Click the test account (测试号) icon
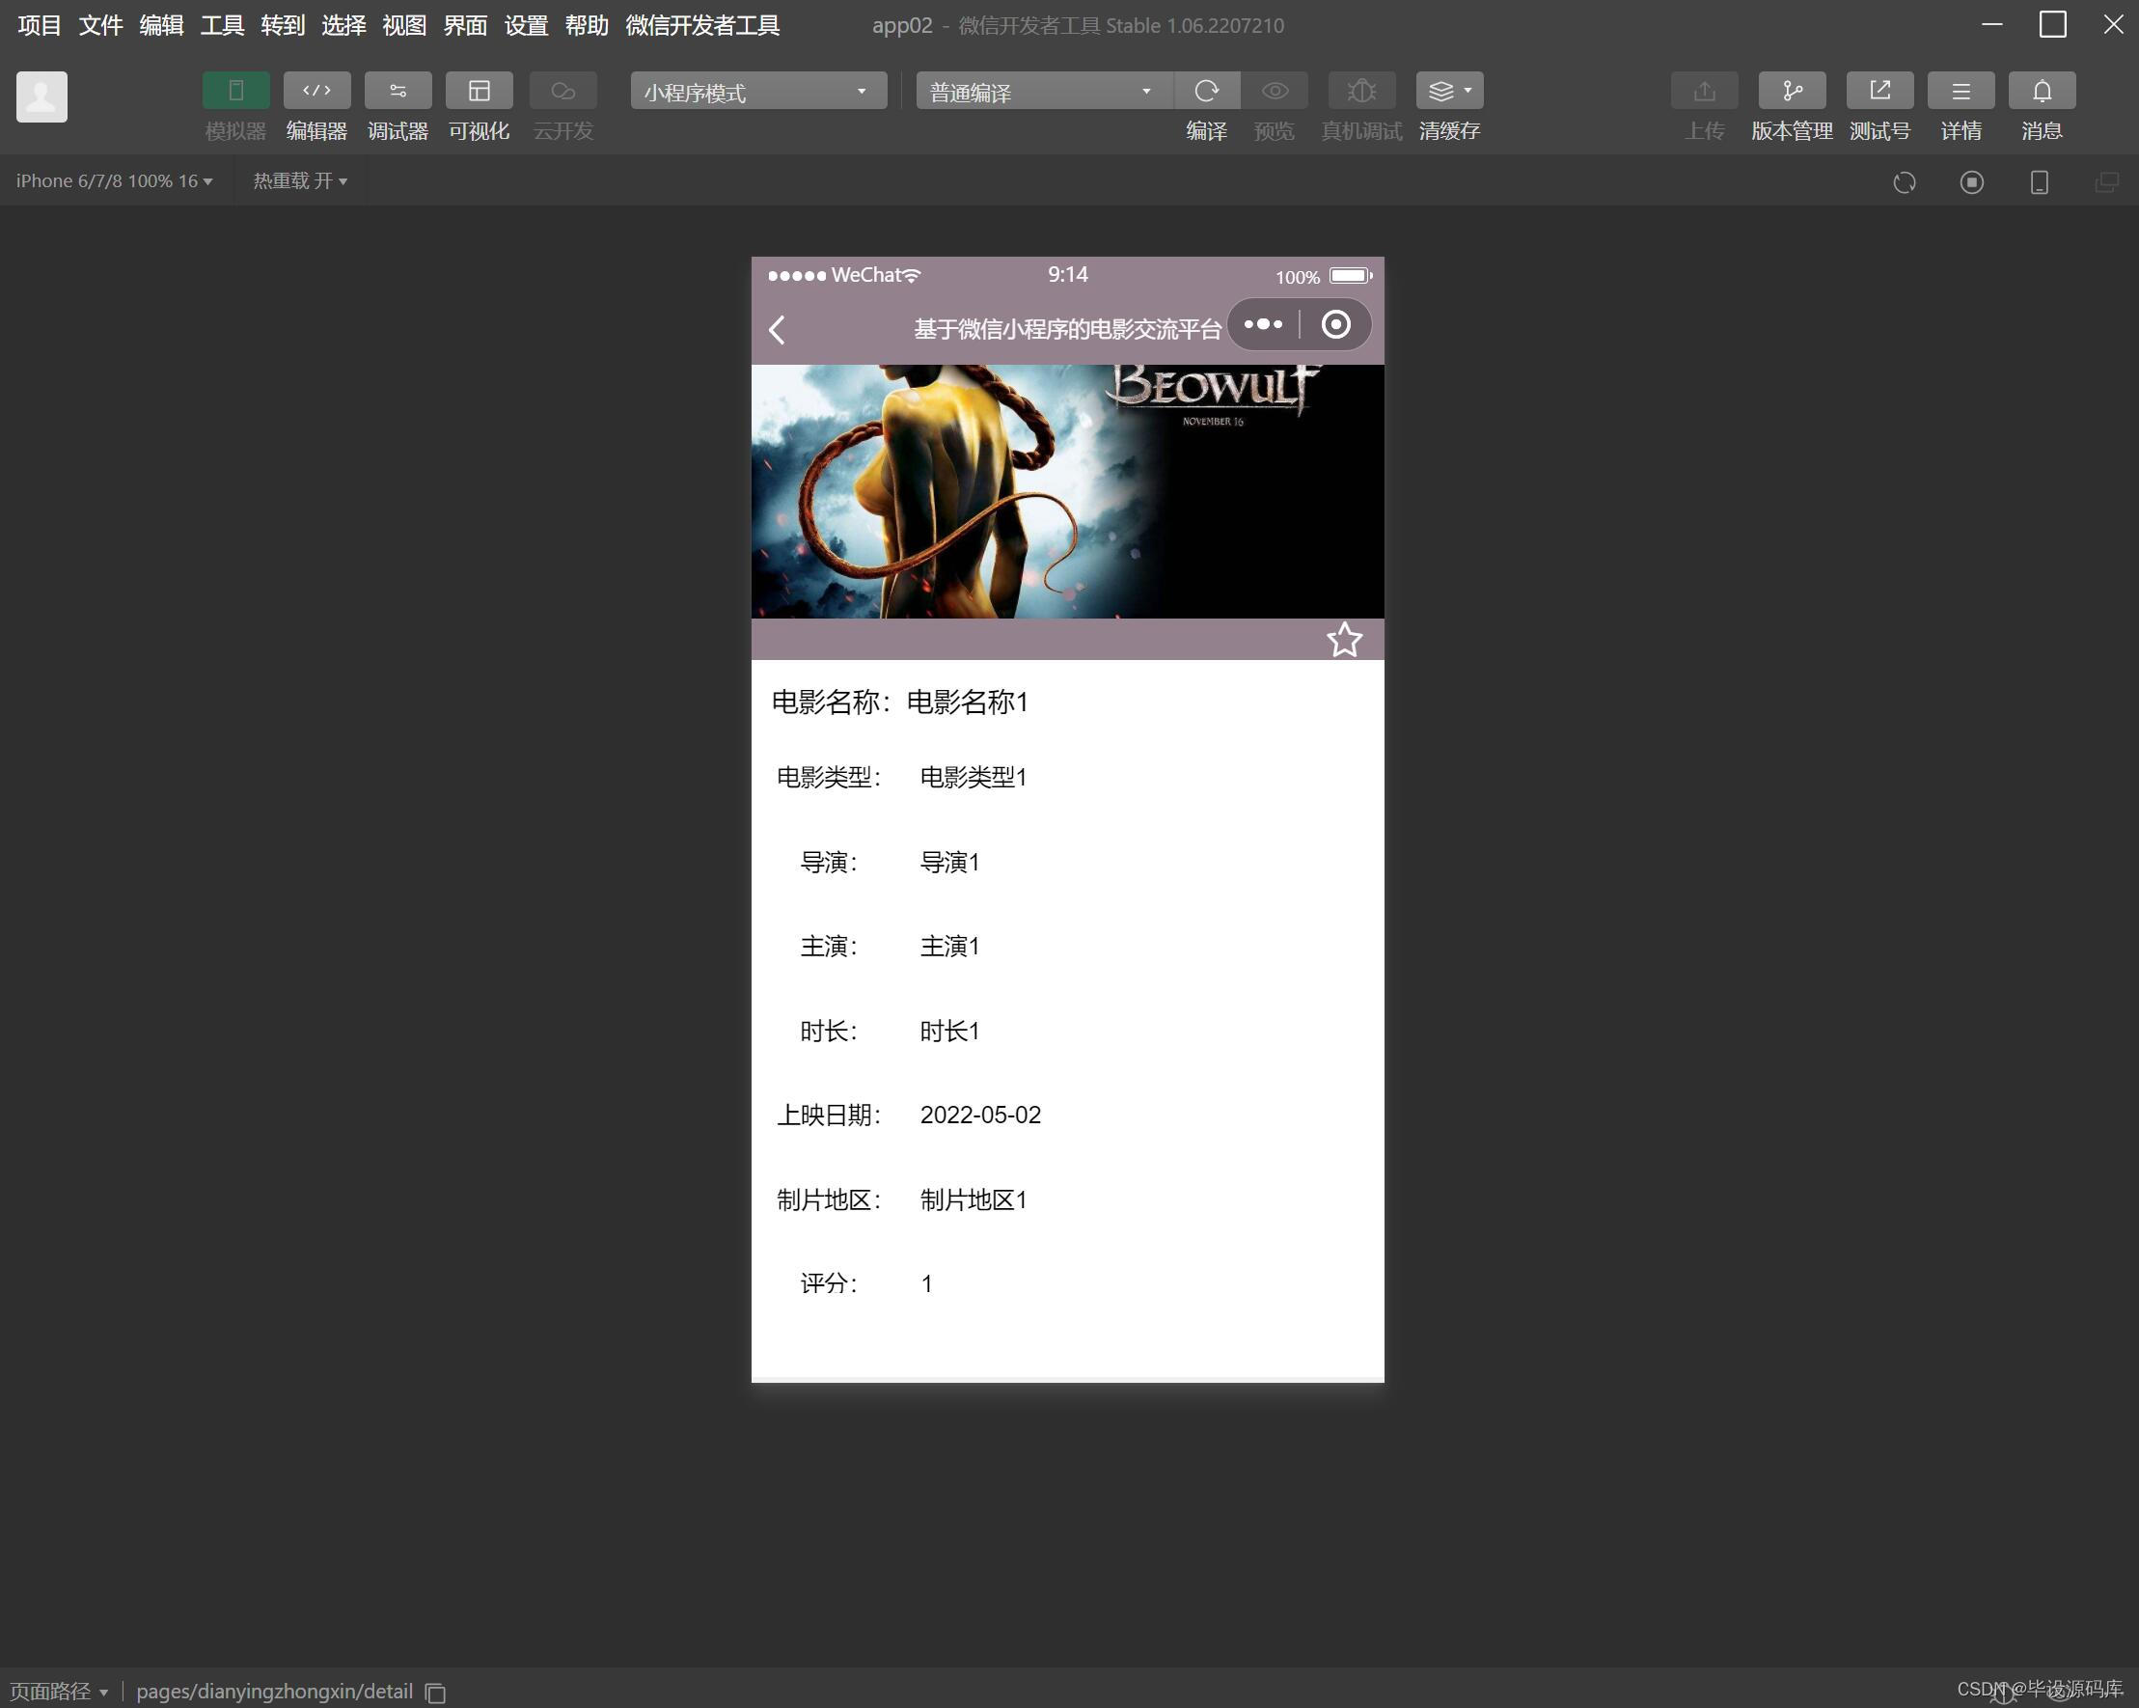This screenshot has width=2139, height=1708. [1879, 92]
